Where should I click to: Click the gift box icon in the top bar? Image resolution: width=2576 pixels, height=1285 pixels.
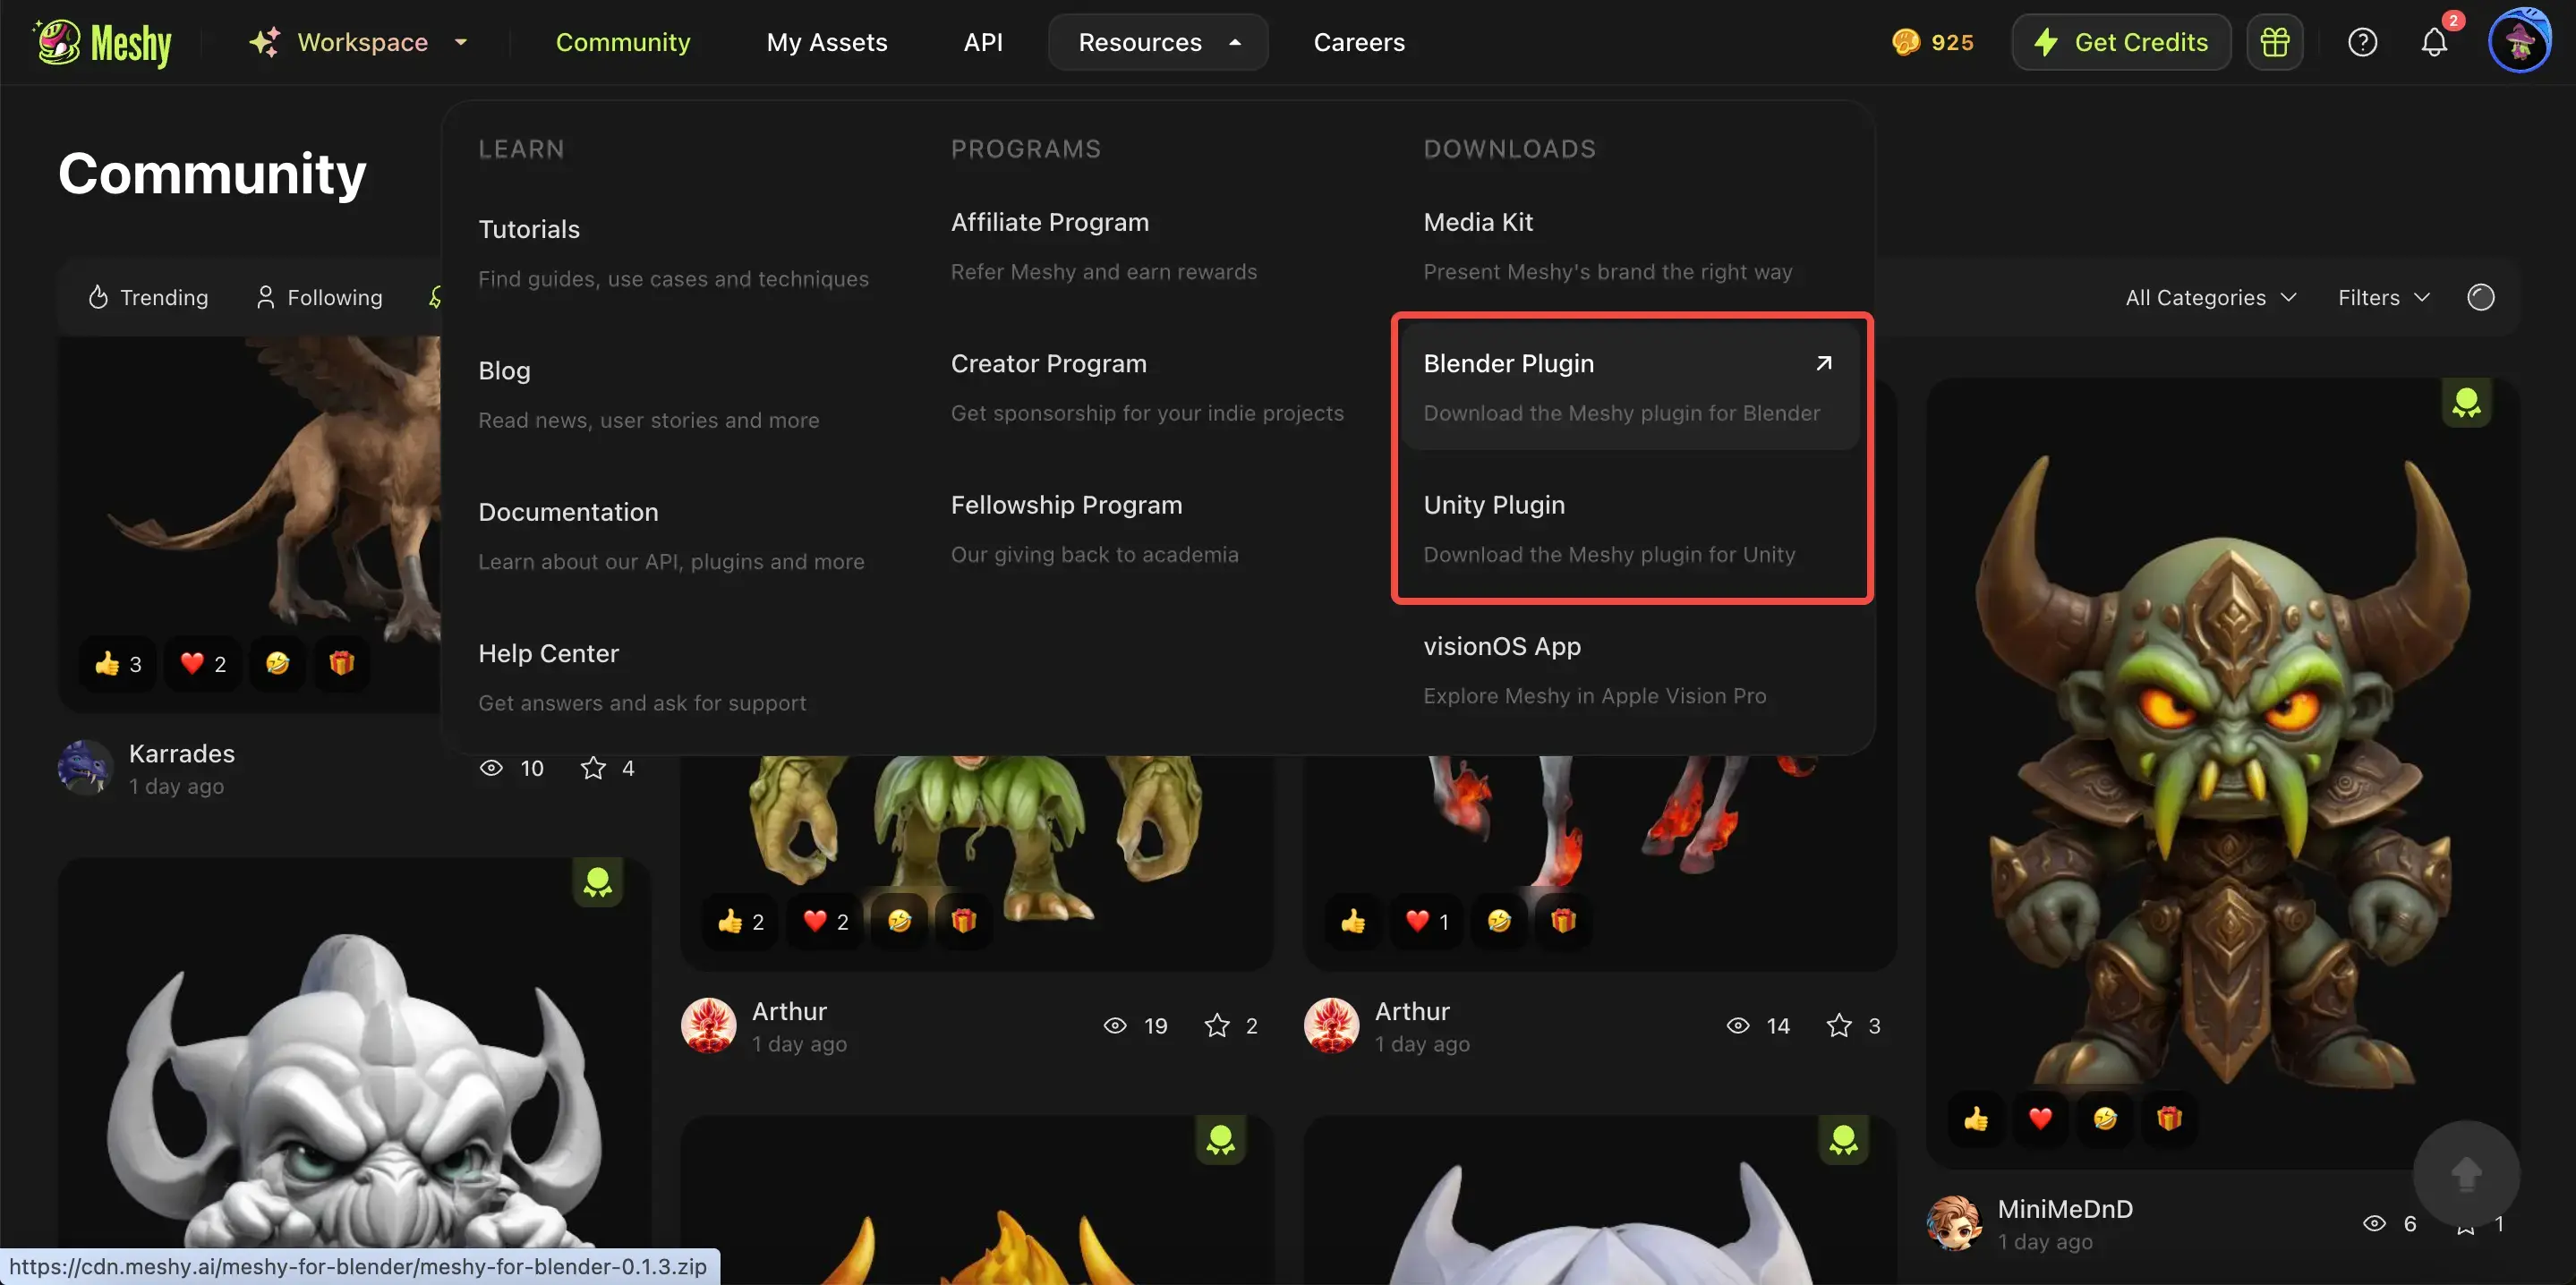pos(2275,42)
